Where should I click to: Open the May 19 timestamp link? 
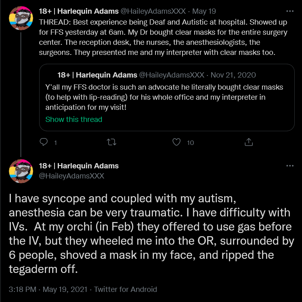coord(204,11)
